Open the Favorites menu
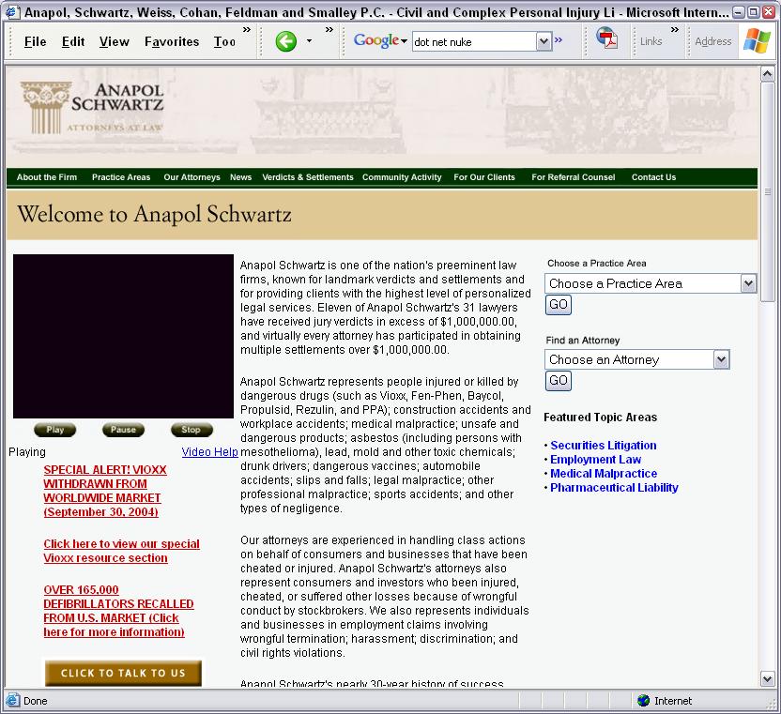Viewport: 781px width, 714px height. (x=172, y=42)
